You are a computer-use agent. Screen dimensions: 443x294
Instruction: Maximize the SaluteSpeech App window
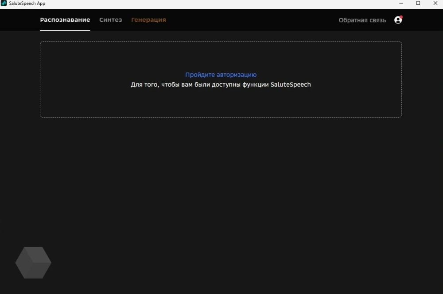pyautogui.click(x=418, y=4)
